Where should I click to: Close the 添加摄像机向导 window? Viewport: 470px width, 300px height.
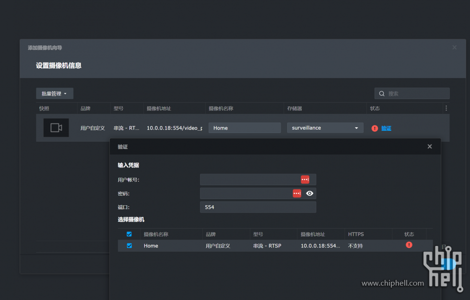pos(455,47)
